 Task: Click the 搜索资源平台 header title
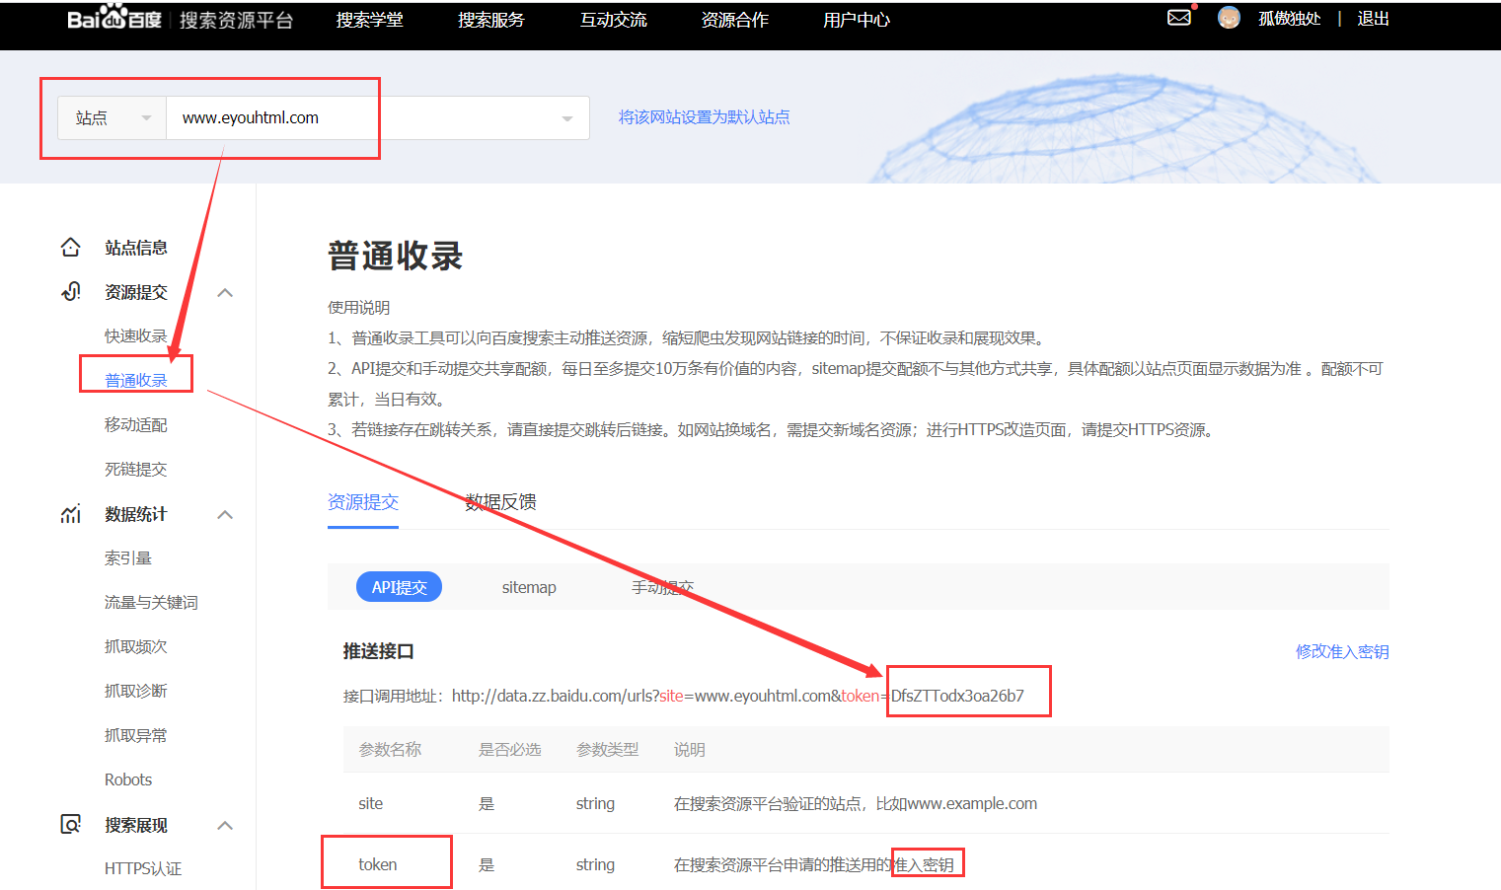pos(236,20)
